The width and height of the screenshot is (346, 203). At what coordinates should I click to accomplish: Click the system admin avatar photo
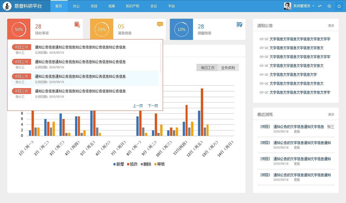pos(287,6)
